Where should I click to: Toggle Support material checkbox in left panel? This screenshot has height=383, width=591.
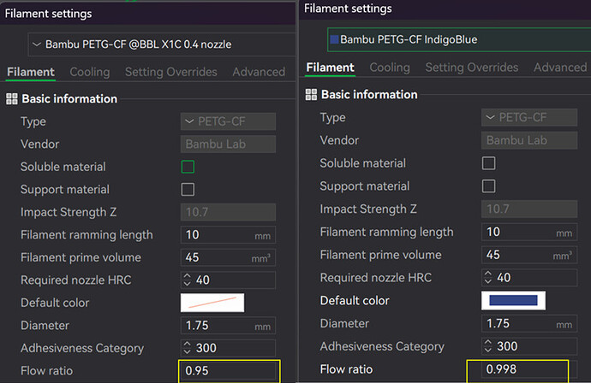[x=188, y=189]
